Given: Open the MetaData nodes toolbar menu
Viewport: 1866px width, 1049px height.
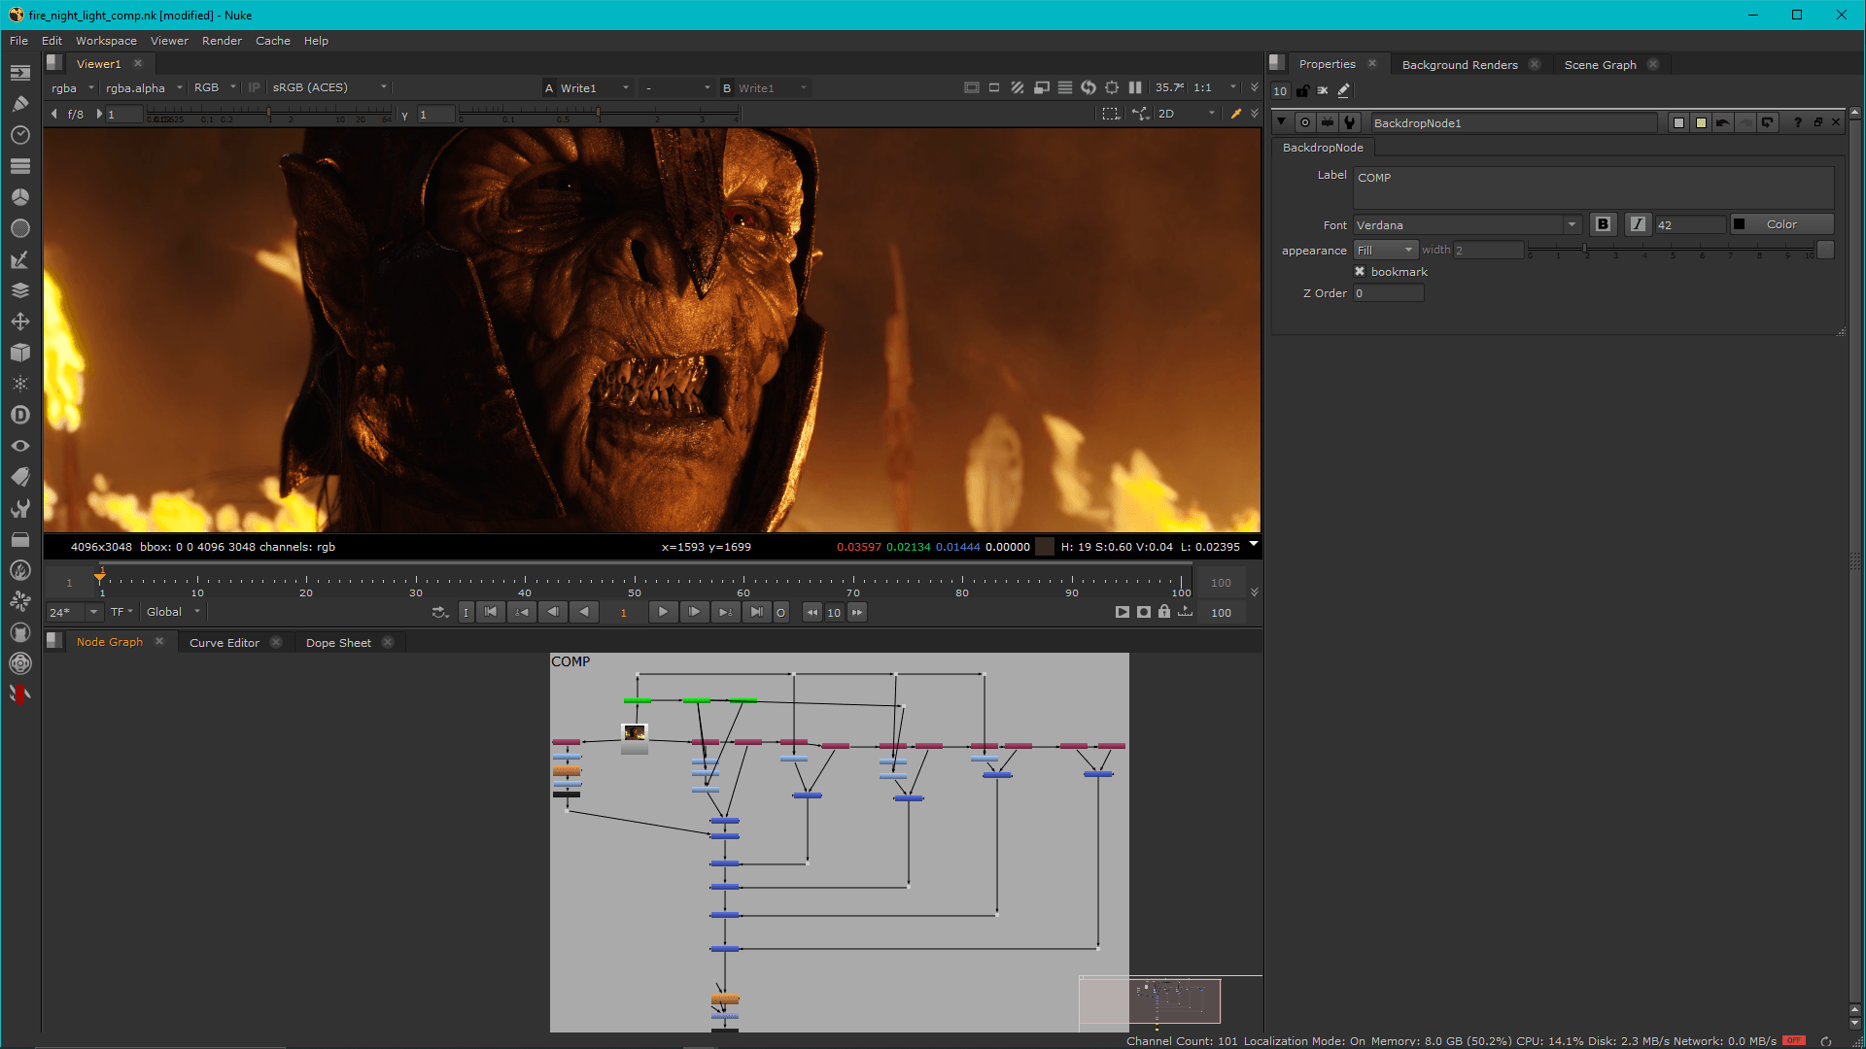Looking at the screenshot, I should [20, 477].
